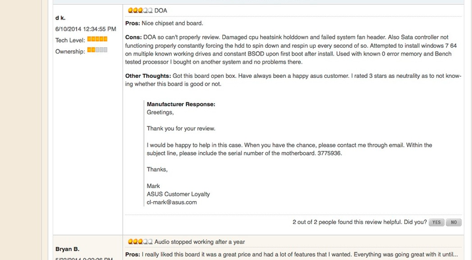Screen dimensions: 472x260
Task: Click d k.'s Tech Level indicator bars
Action: [x=97, y=39]
